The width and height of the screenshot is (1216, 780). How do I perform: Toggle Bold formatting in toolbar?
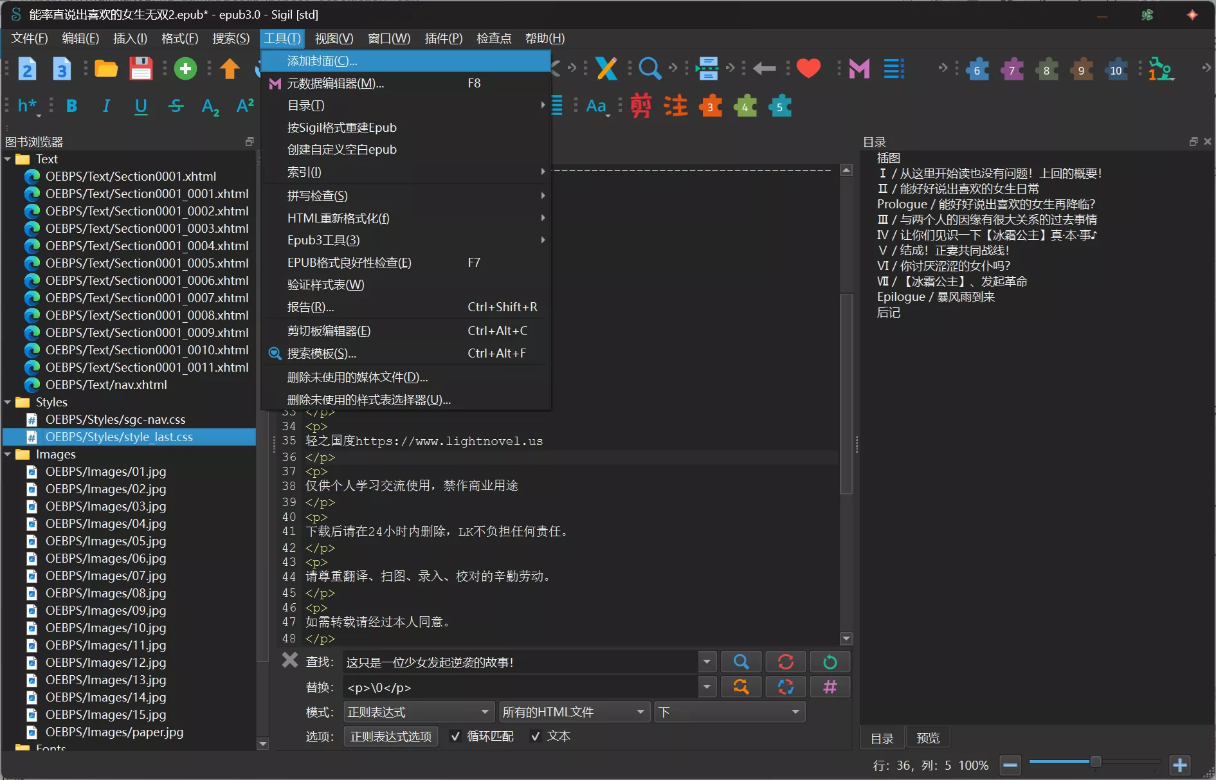click(x=71, y=106)
